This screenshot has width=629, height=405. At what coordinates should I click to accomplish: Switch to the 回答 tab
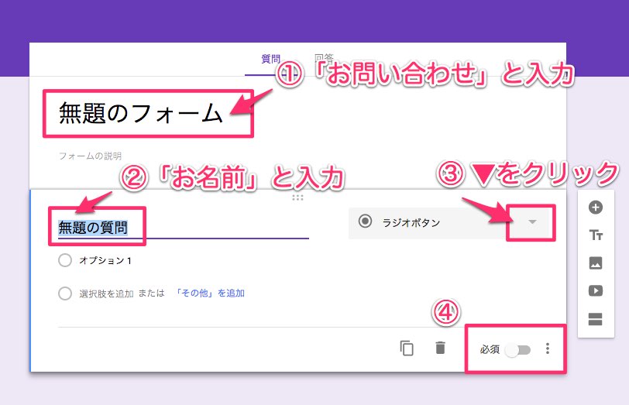click(x=324, y=59)
